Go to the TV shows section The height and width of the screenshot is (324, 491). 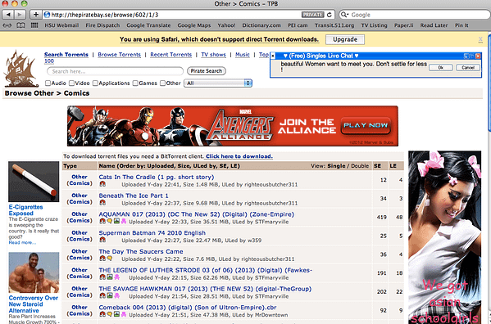[x=213, y=54]
